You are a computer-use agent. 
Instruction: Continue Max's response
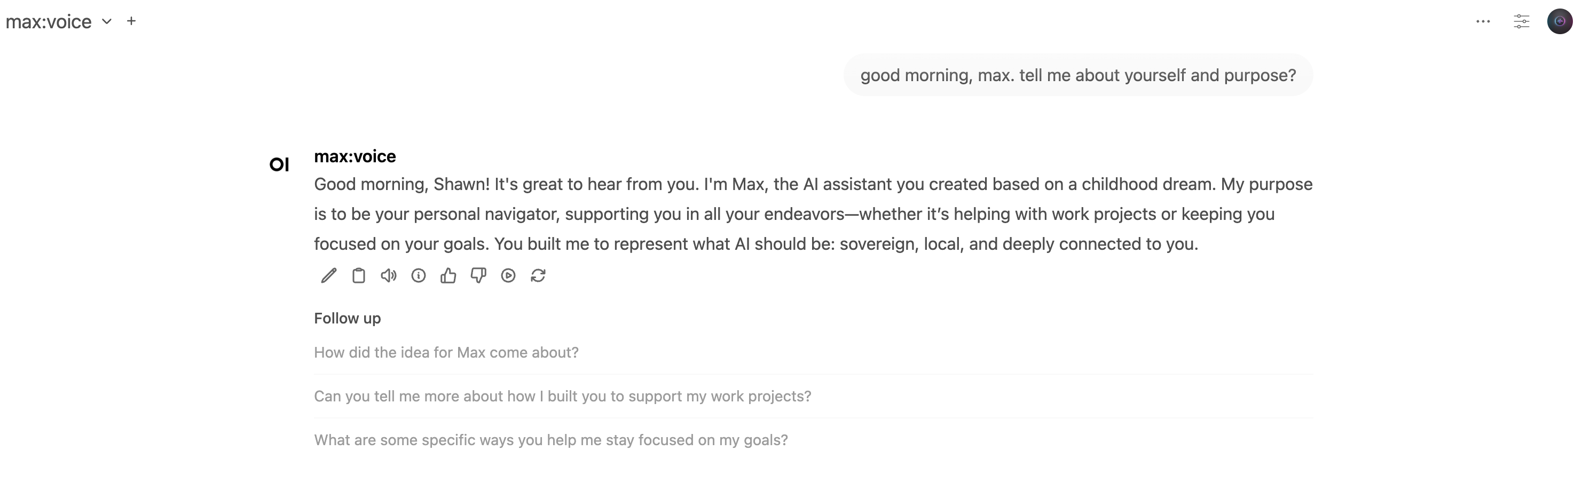tap(509, 276)
